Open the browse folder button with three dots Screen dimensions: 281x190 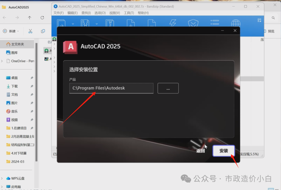(168, 88)
